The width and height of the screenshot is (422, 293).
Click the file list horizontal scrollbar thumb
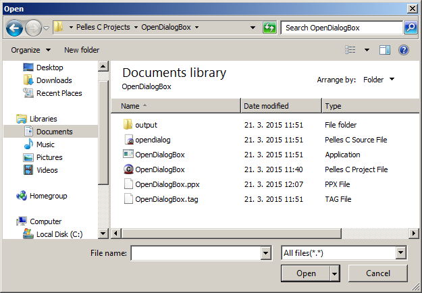coord(232,233)
